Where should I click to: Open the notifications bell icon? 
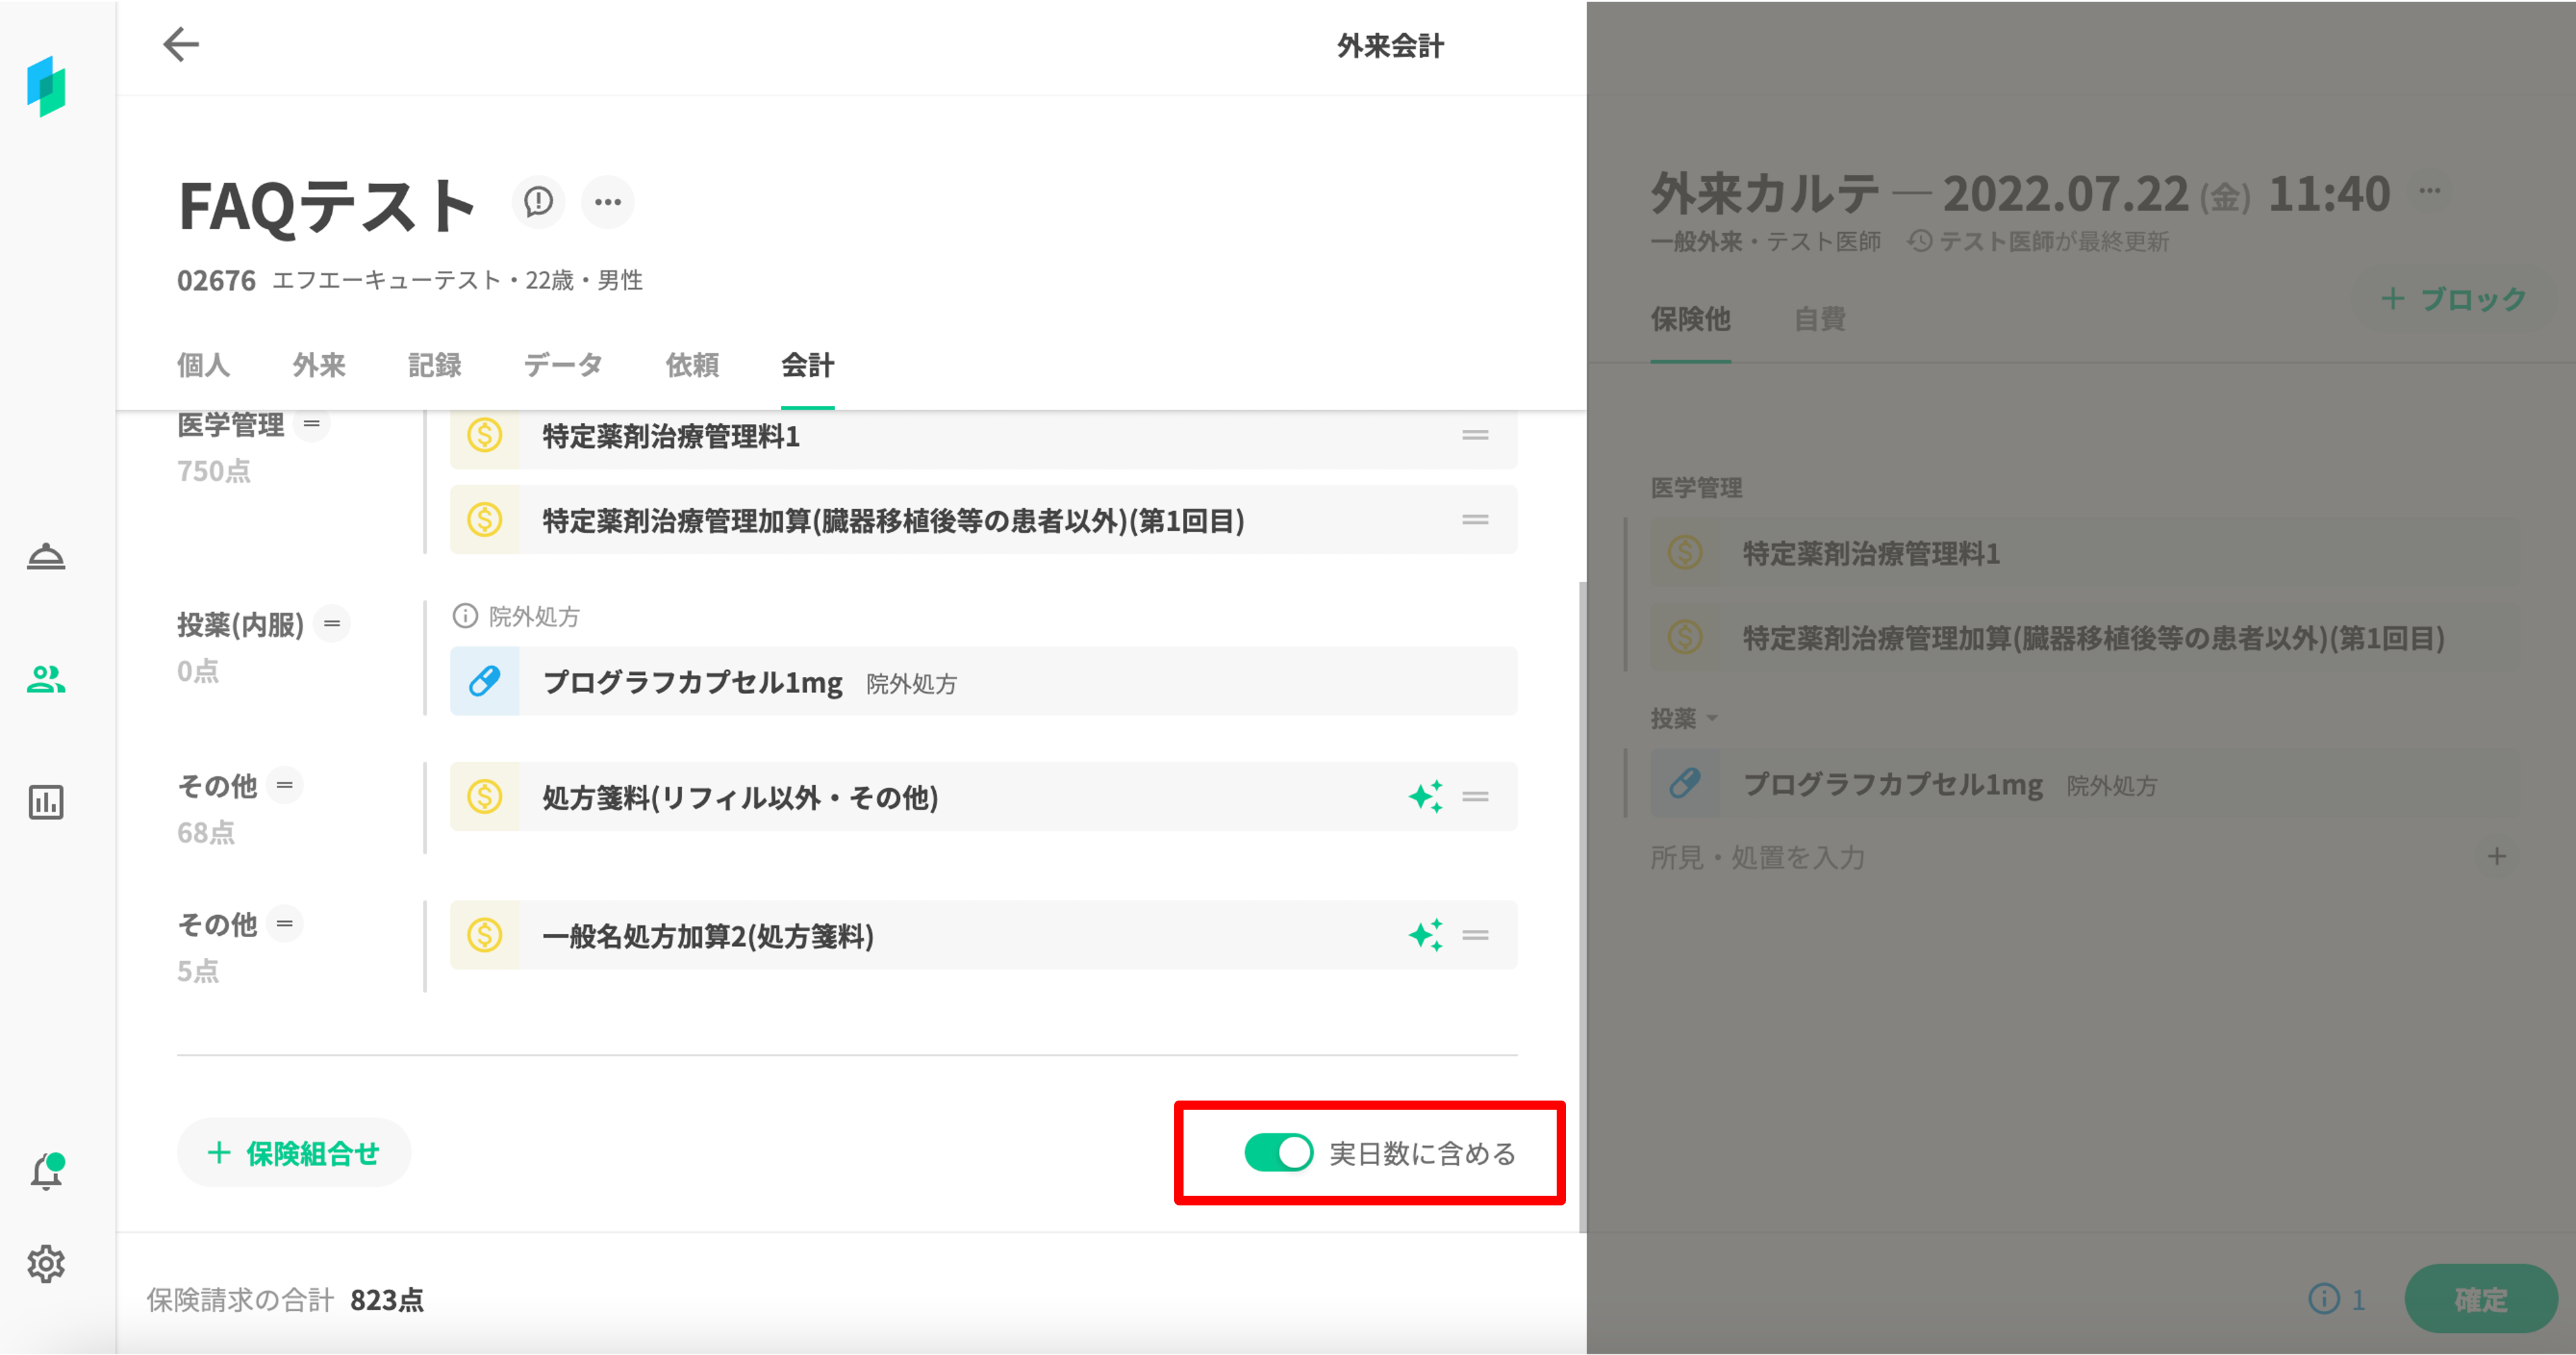tap(46, 1172)
